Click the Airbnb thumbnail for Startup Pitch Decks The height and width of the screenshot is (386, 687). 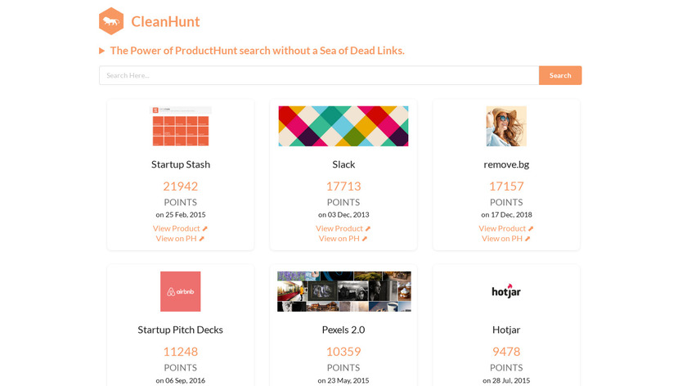tap(181, 291)
